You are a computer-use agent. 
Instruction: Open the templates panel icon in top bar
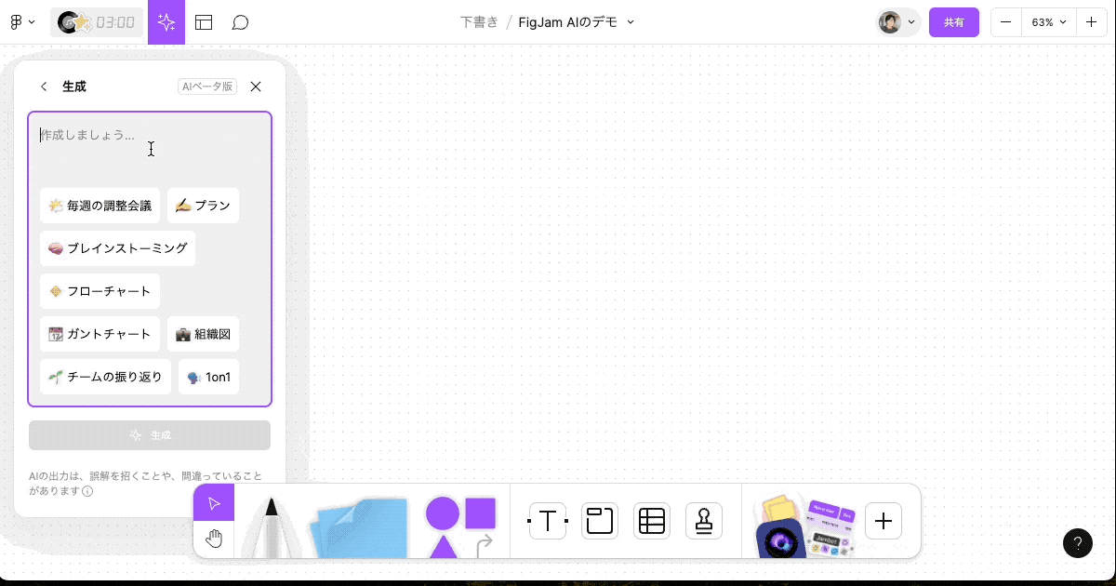pos(204,22)
